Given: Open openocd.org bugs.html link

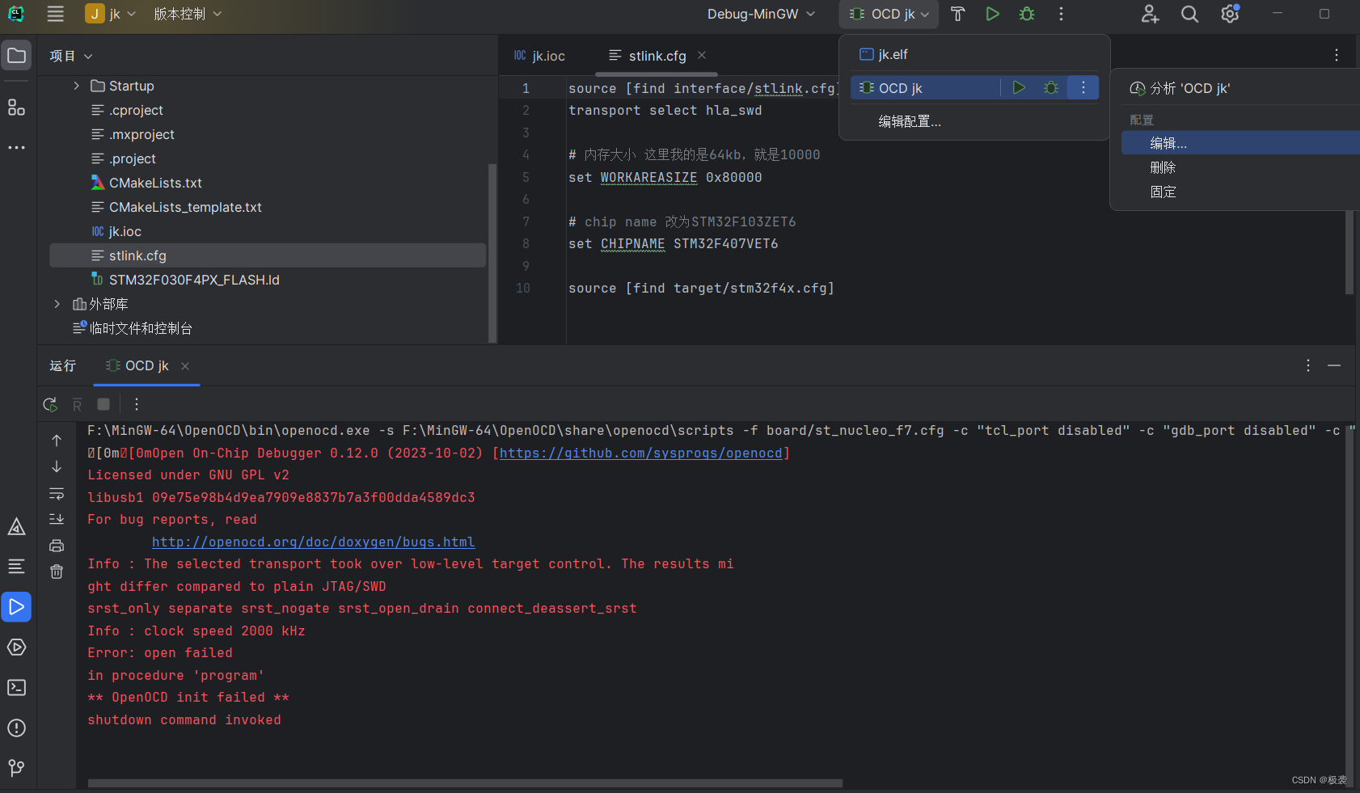Looking at the screenshot, I should point(314,542).
